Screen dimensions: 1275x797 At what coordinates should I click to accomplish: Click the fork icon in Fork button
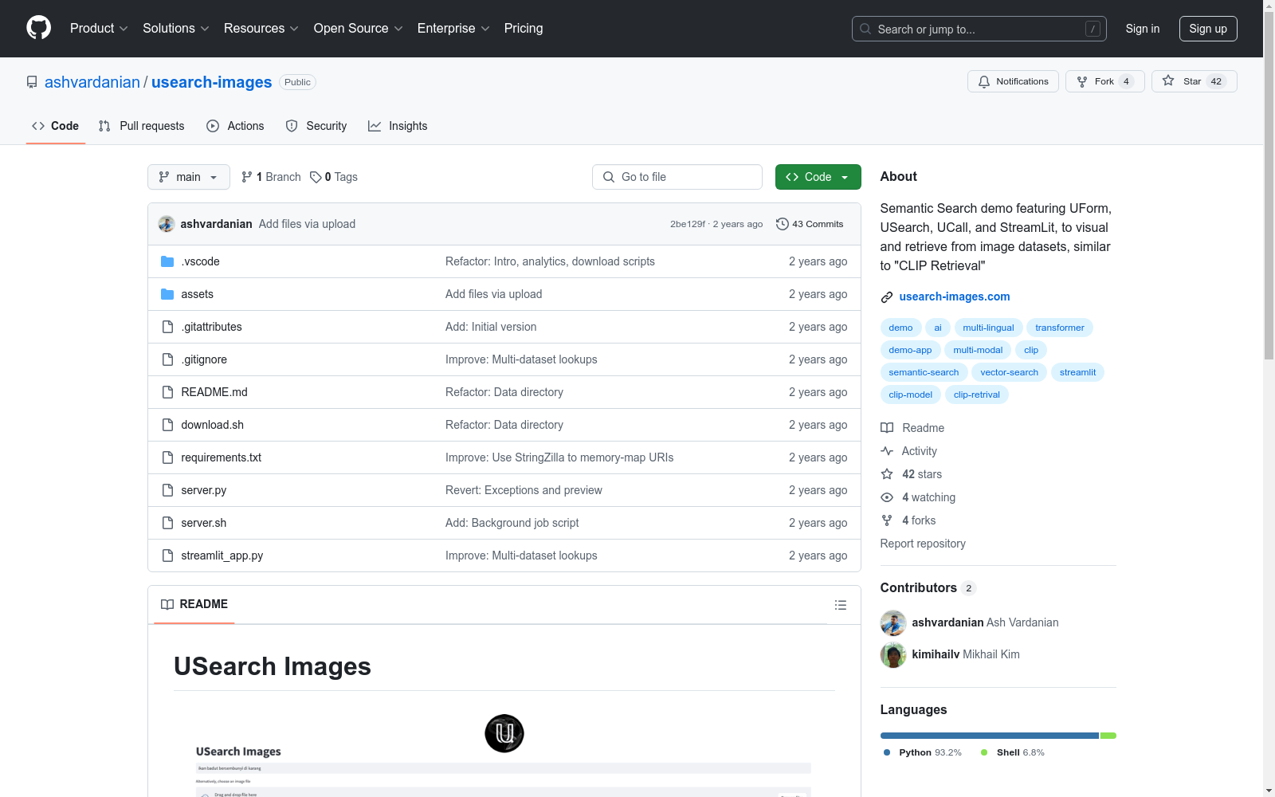1082,81
